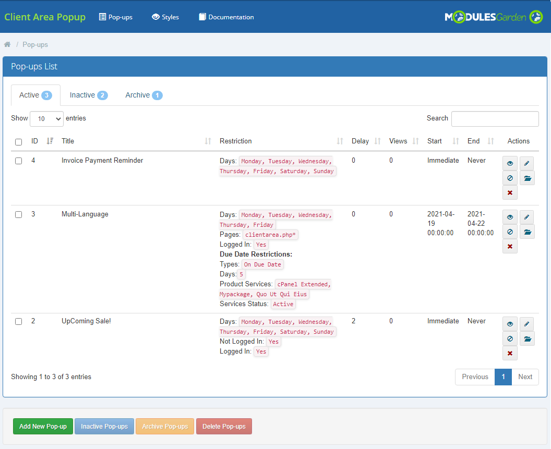551x449 pixels.
Task: Sort by Title column arrows
Action: (x=208, y=141)
